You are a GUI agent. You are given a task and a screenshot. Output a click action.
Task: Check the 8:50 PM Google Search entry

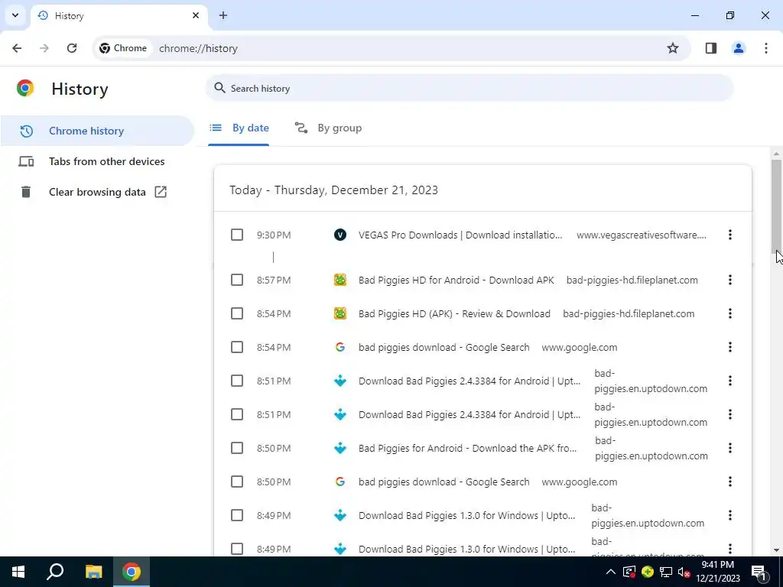pos(237,482)
